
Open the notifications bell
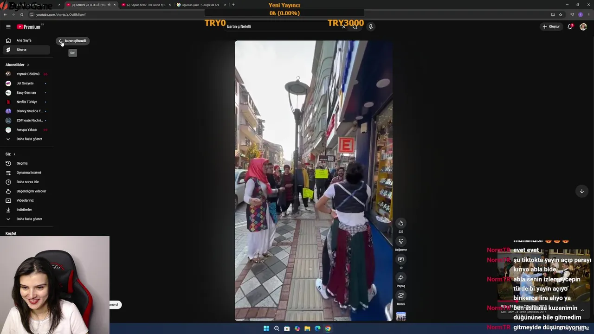point(570,27)
